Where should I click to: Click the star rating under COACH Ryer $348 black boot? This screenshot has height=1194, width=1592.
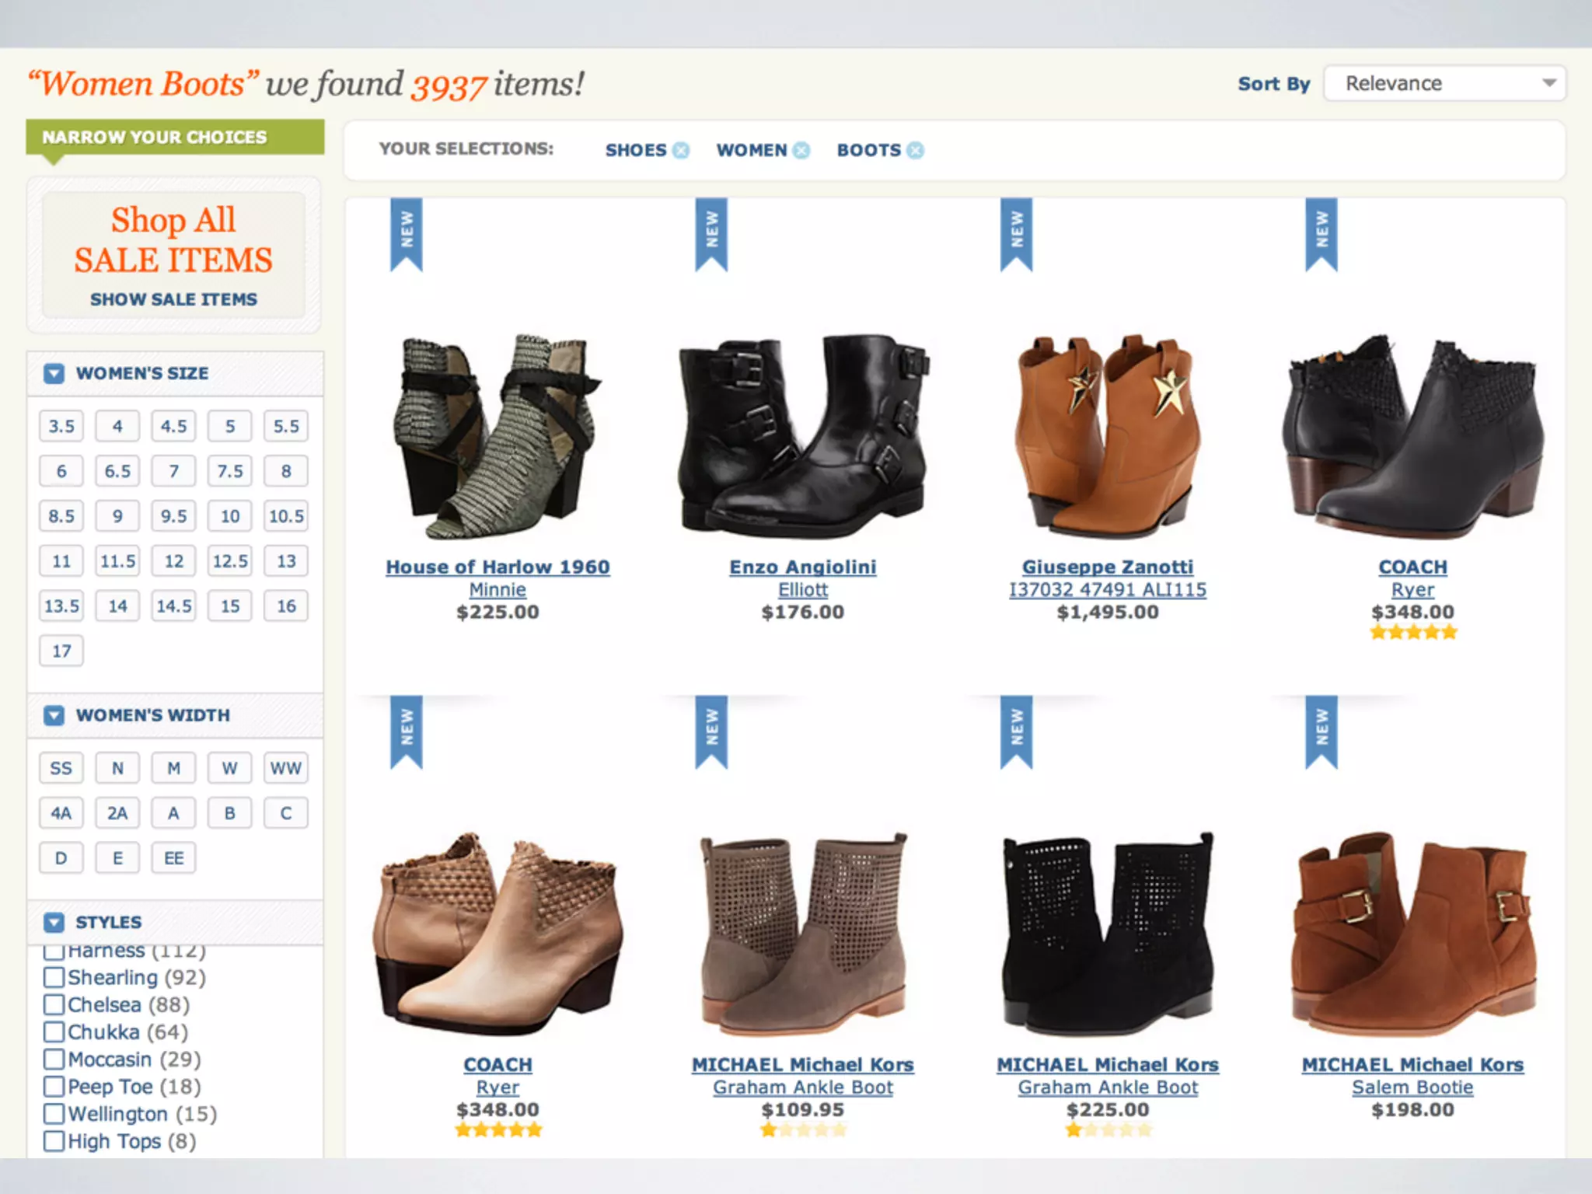coord(1412,632)
